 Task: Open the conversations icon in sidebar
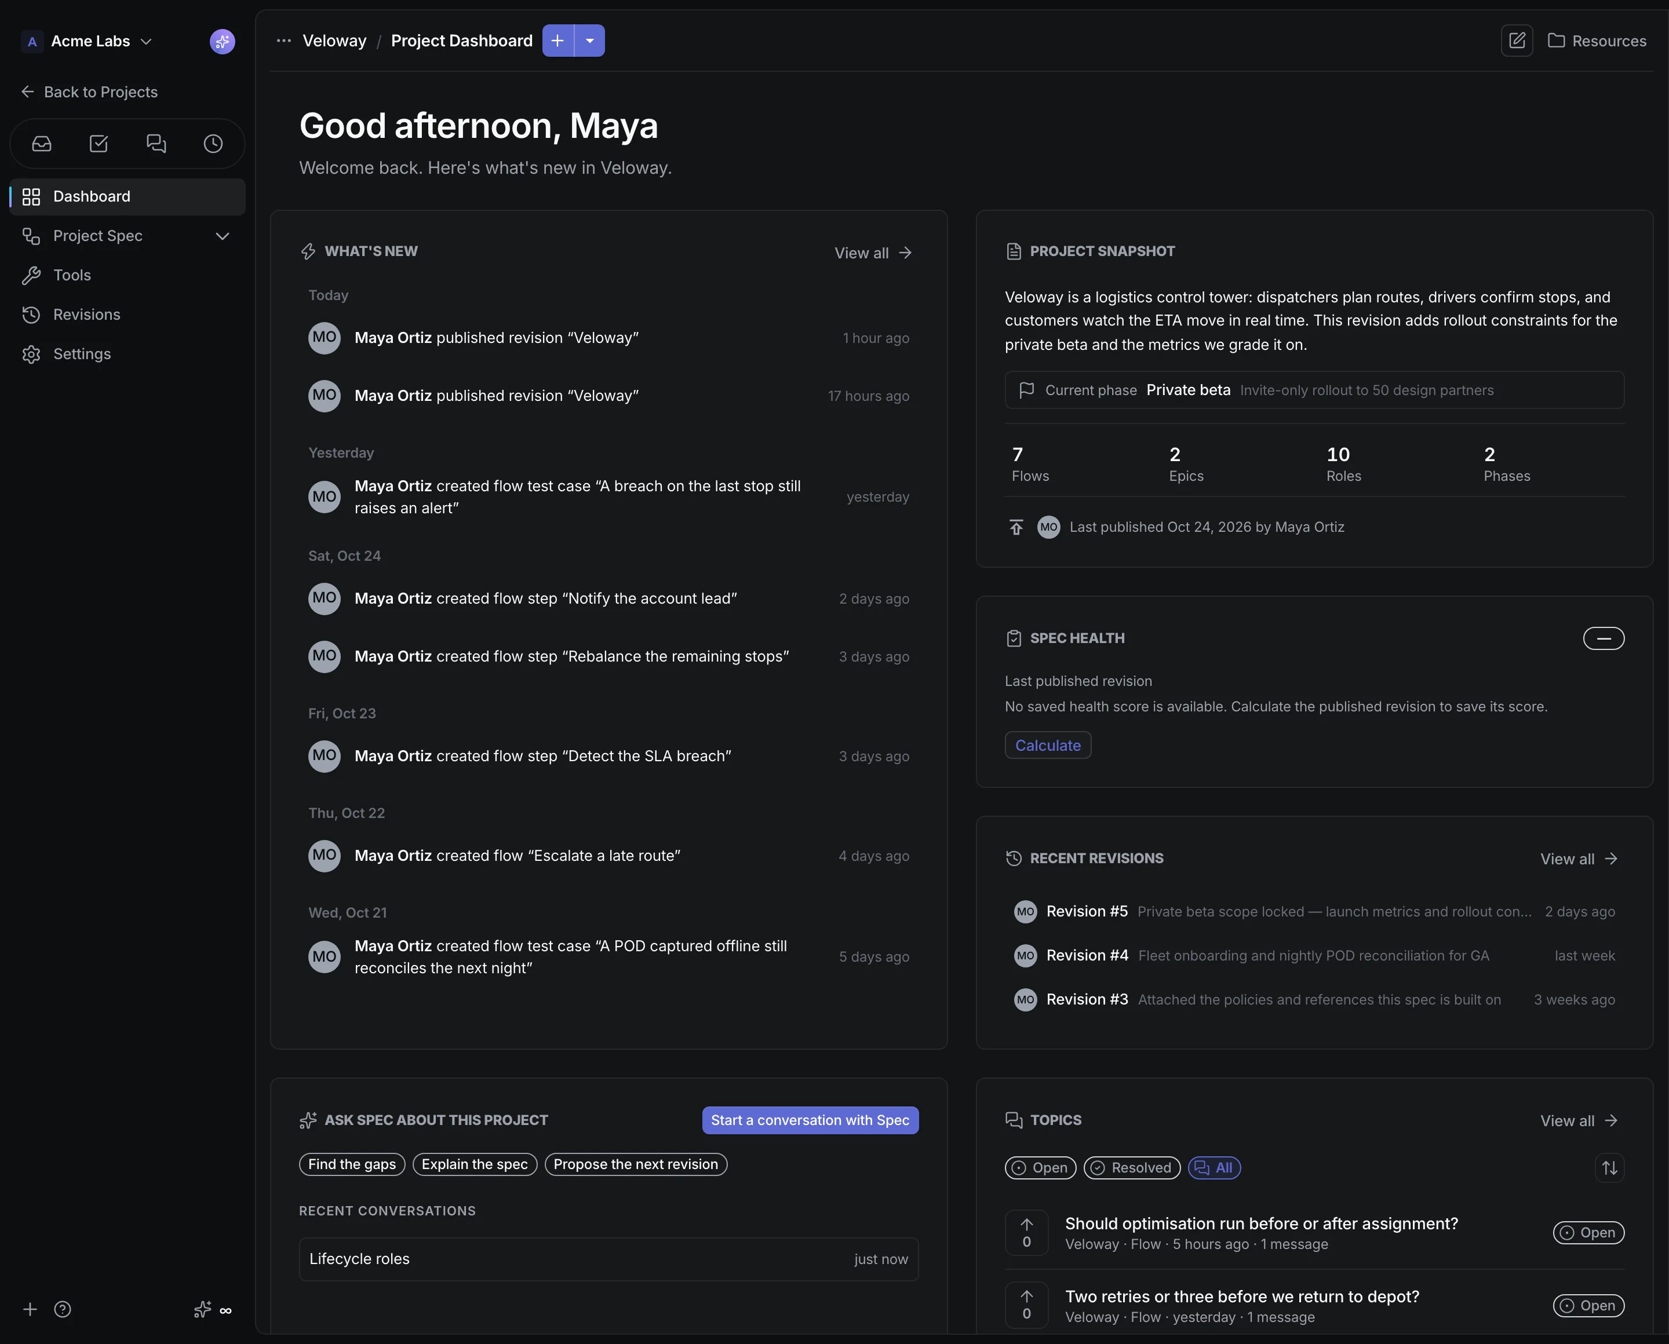point(156,144)
